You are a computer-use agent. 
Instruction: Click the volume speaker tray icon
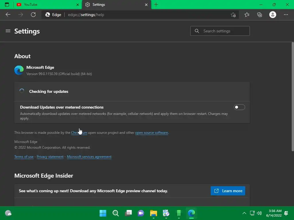(259, 213)
